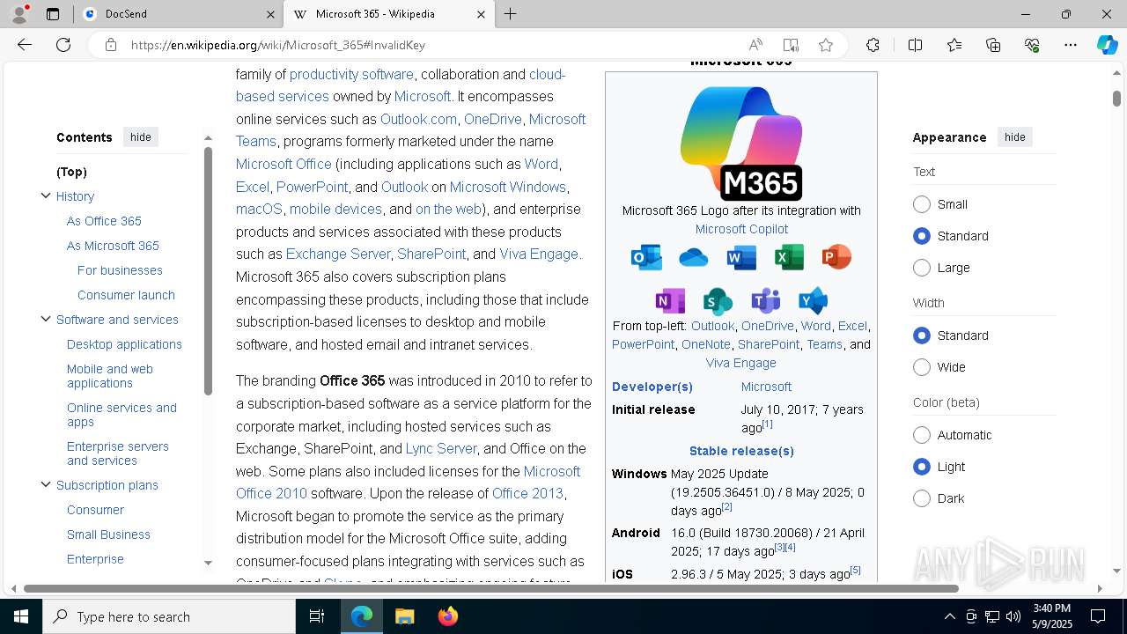Select Small text size
Screen dimensions: 1127x634
(x=922, y=204)
